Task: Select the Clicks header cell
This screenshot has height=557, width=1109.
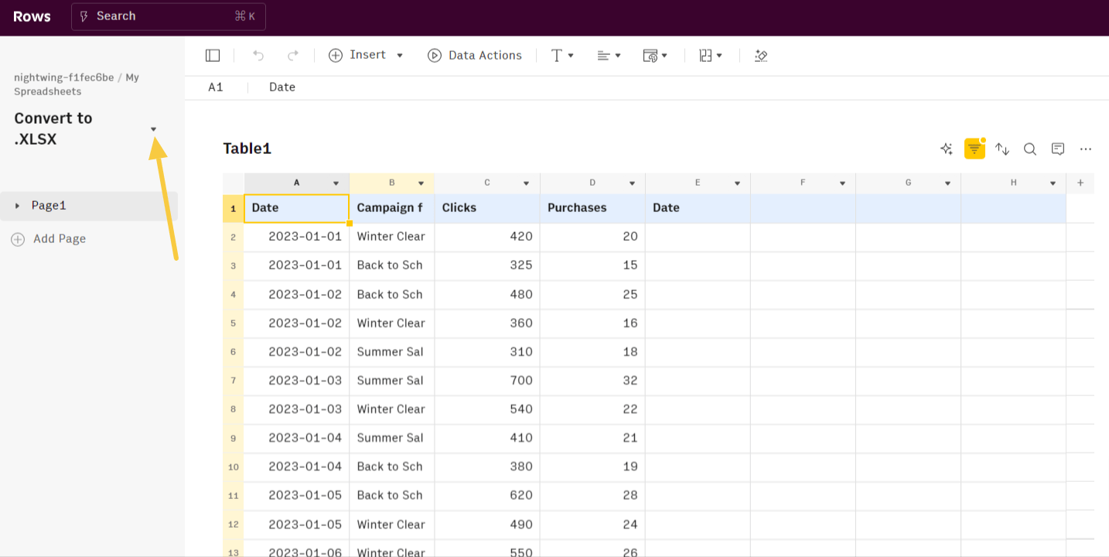Action: tap(487, 208)
